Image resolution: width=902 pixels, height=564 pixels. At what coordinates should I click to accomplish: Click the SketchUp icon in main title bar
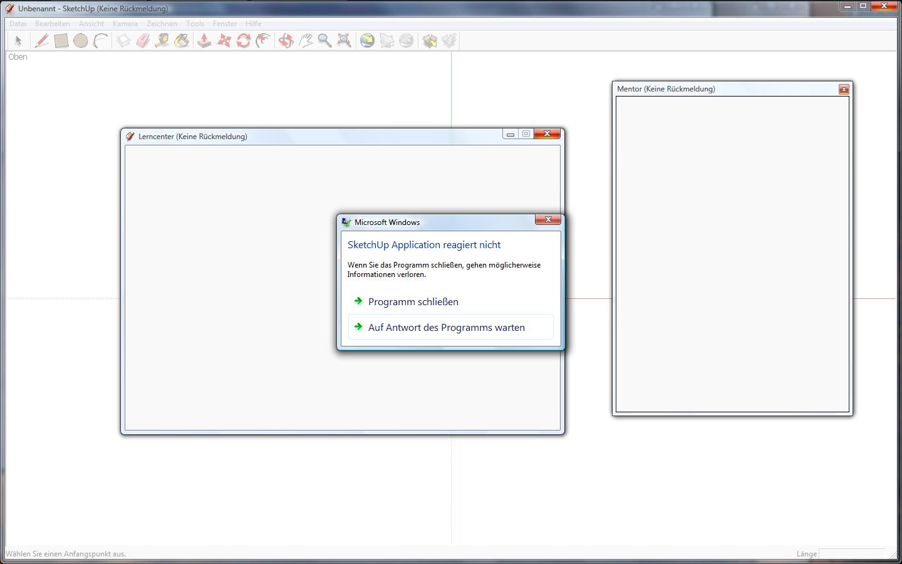10,8
